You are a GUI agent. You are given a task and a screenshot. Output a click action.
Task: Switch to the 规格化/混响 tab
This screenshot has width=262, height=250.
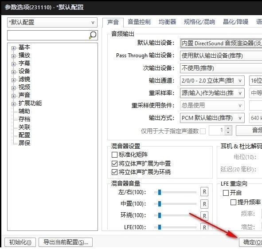point(199,22)
